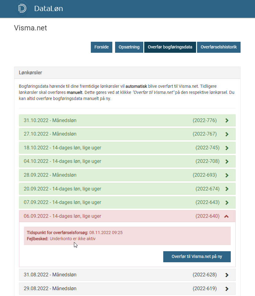255x296 pixels.
Task: Expand the 2022-767 Månedsløn chevron
Action: pyautogui.click(x=227, y=134)
